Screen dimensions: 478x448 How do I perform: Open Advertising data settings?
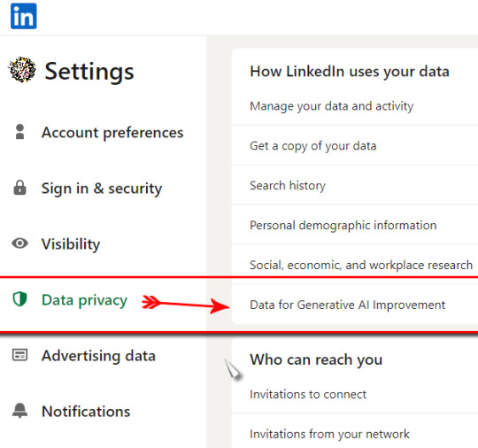98,356
